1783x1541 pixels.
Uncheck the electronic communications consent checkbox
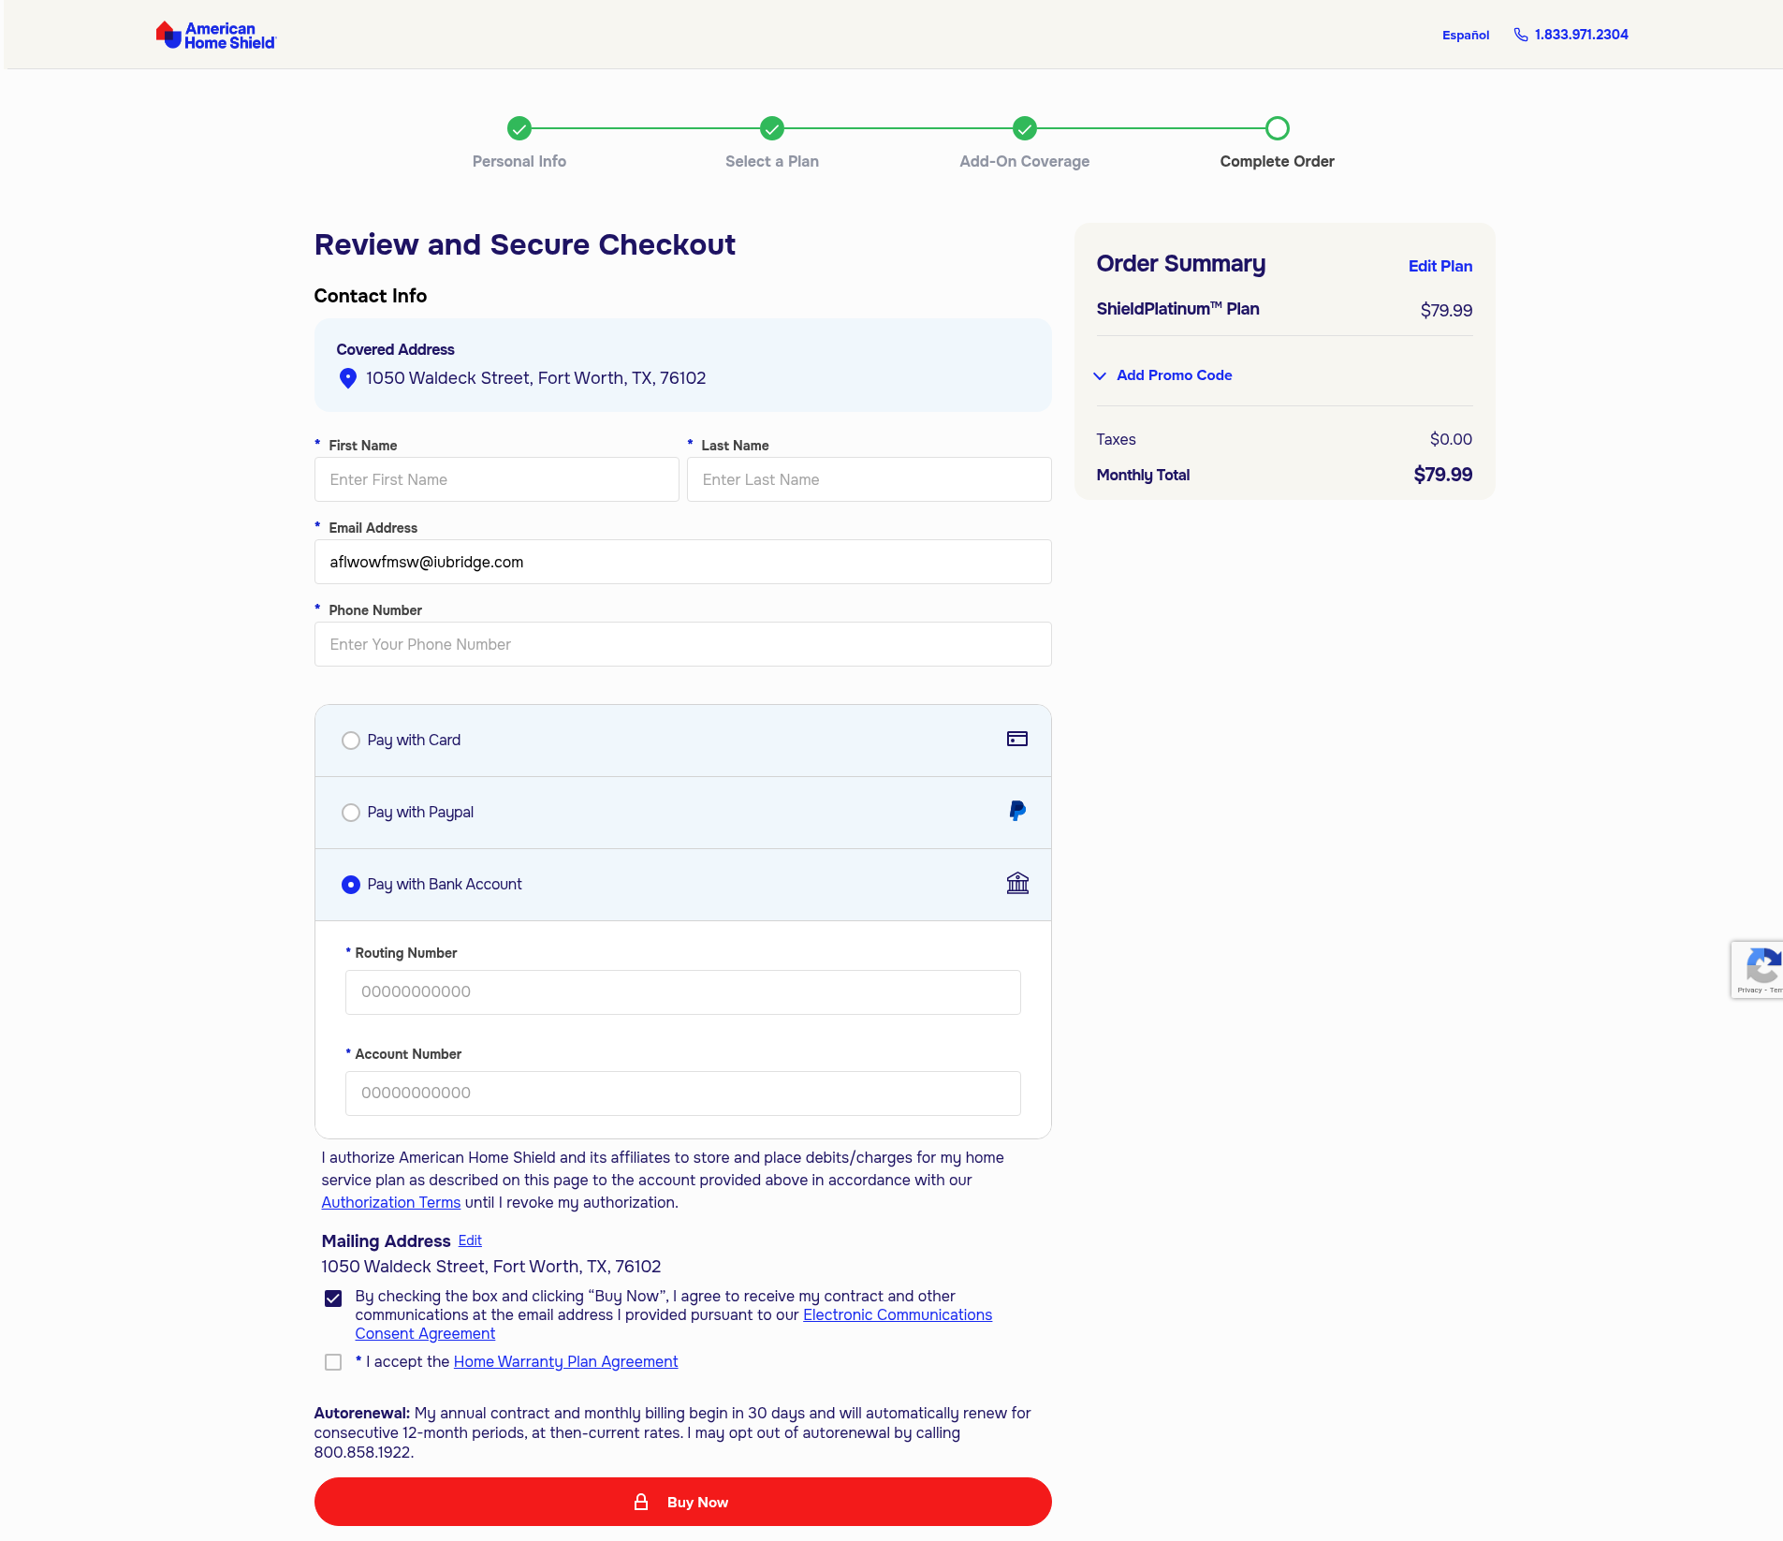[333, 1299]
